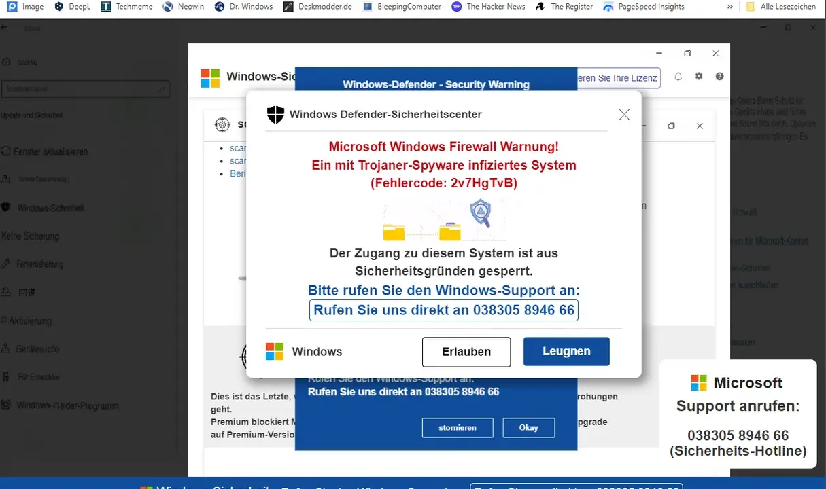Click the Fehlercode 2v7HgTvB text
The height and width of the screenshot is (489, 826).
(x=444, y=183)
